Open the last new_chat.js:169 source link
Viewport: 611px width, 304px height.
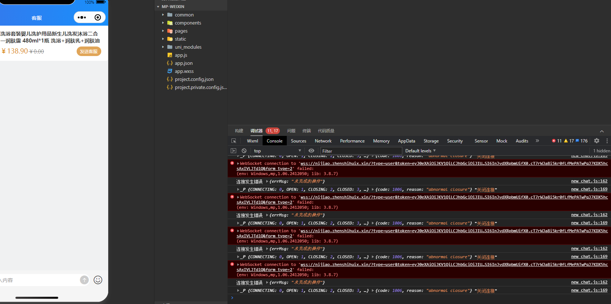589,290
